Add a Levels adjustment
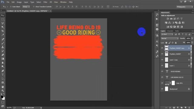The width and height of the screenshot is (194, 109). tap(171, 19)
